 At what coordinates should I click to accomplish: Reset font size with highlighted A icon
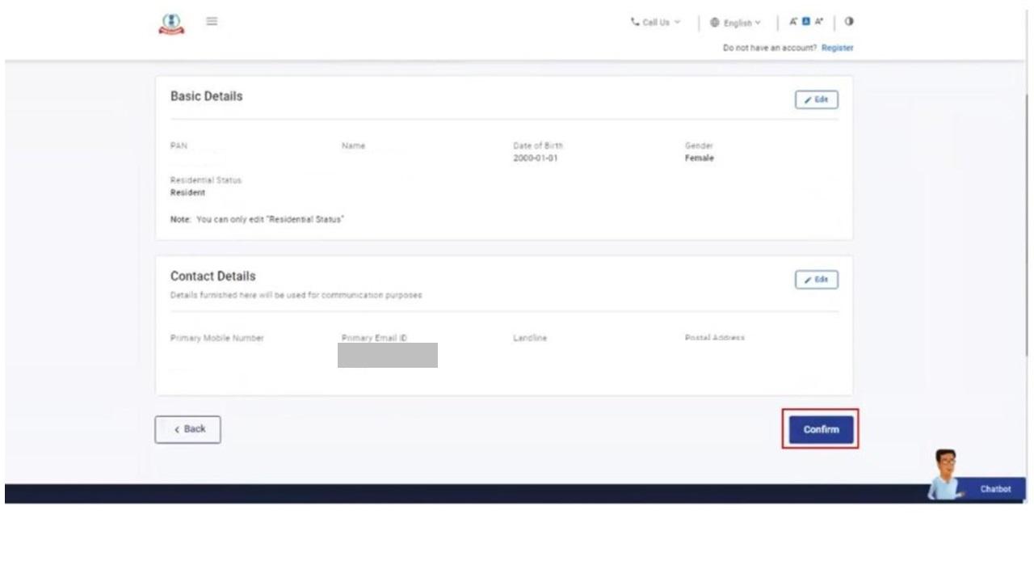[x=805, y=22]
